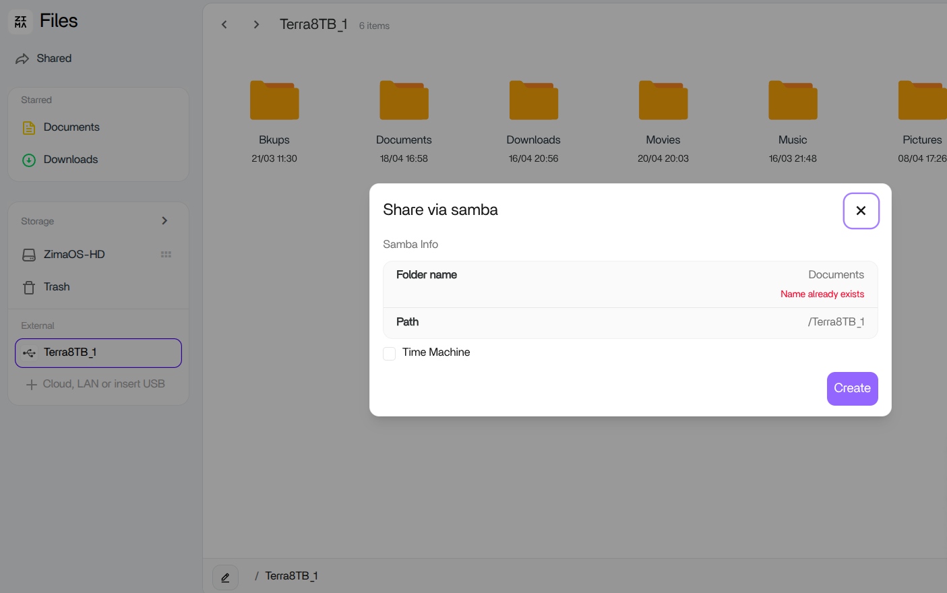Click the Zima Files logo icon
Image resolution: width=947 pixels, height=593 pixels.
(x=21, y=22)
